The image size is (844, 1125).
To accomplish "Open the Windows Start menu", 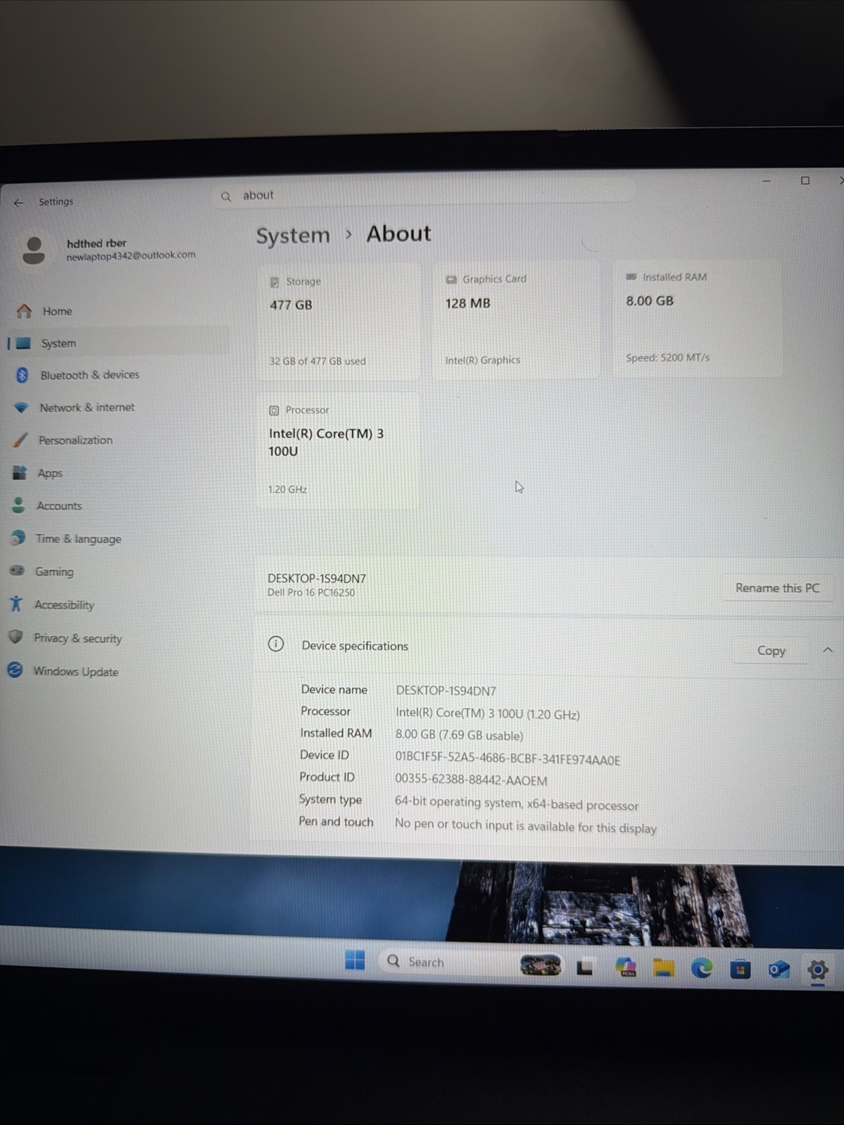I will coord(355,960).
